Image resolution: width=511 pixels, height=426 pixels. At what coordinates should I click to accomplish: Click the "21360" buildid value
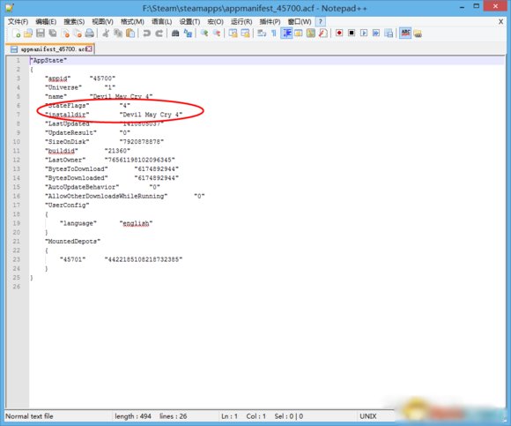coord(117,151)
